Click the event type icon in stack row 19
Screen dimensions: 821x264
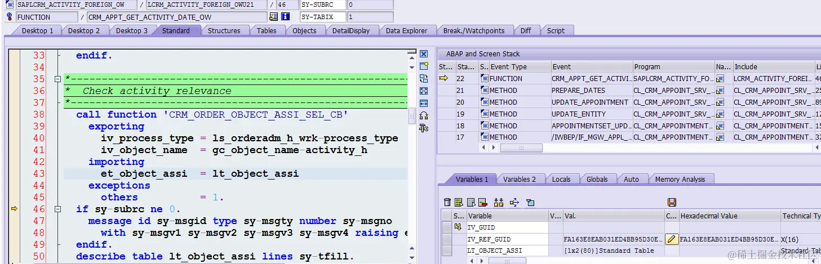(484, 114)
